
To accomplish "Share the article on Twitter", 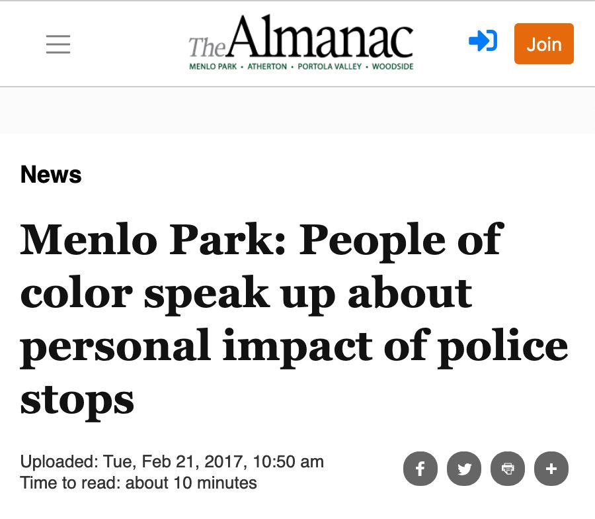I will [x=464, y=469].
